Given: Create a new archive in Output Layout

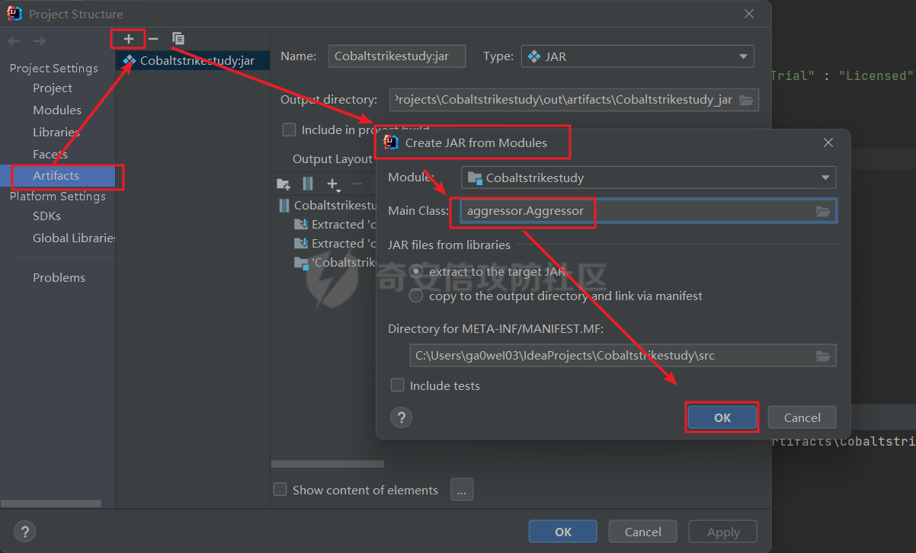Looking at the screenshot, I should coord(308,184).
